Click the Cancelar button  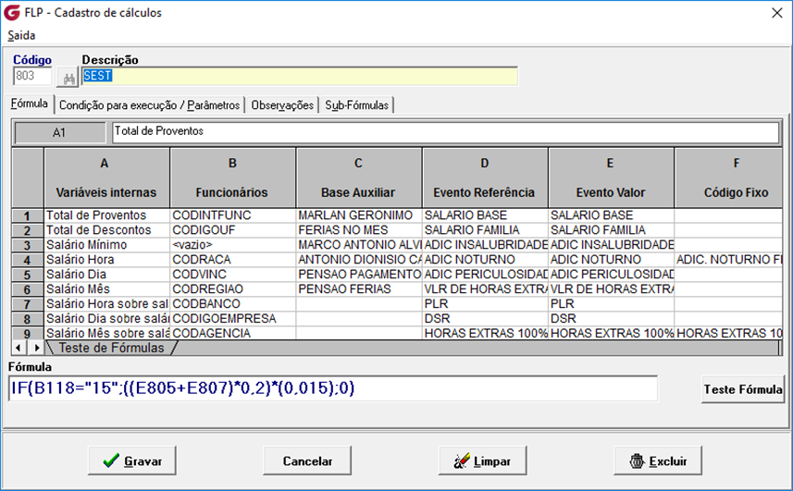tap(307, 460)
